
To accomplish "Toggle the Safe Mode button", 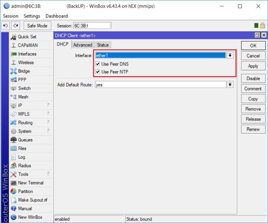I will [x=37, y=26].
